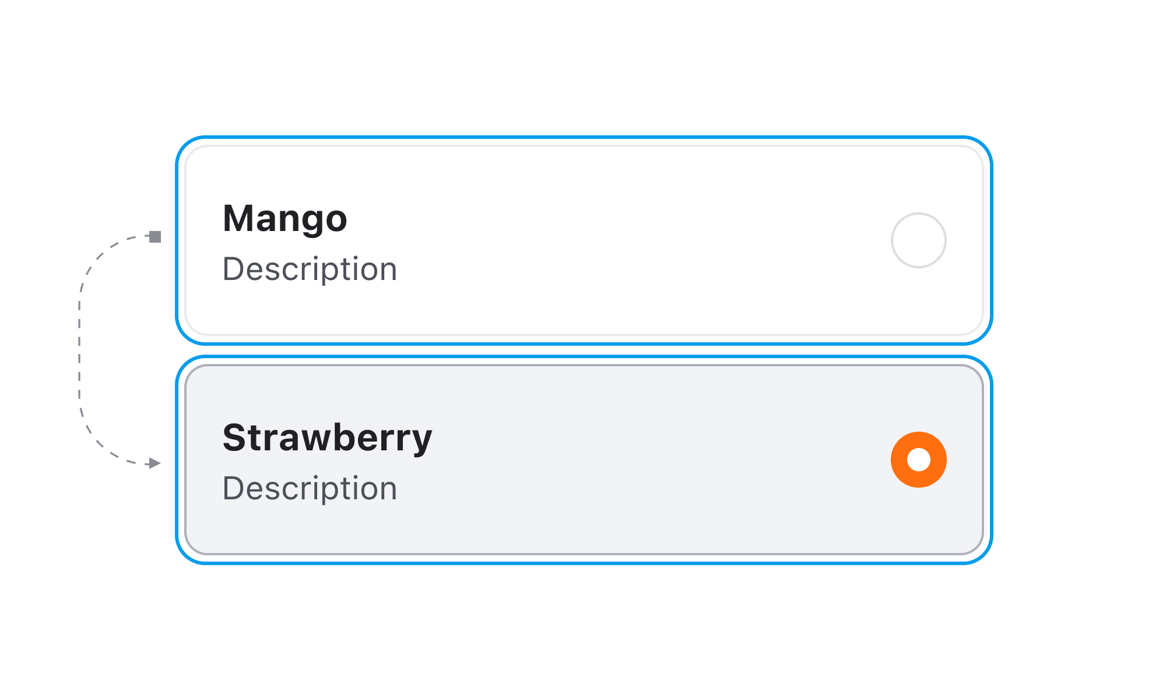Click the letter S in Strawberry
1166x700 pixels.
[x=235, y=438]
